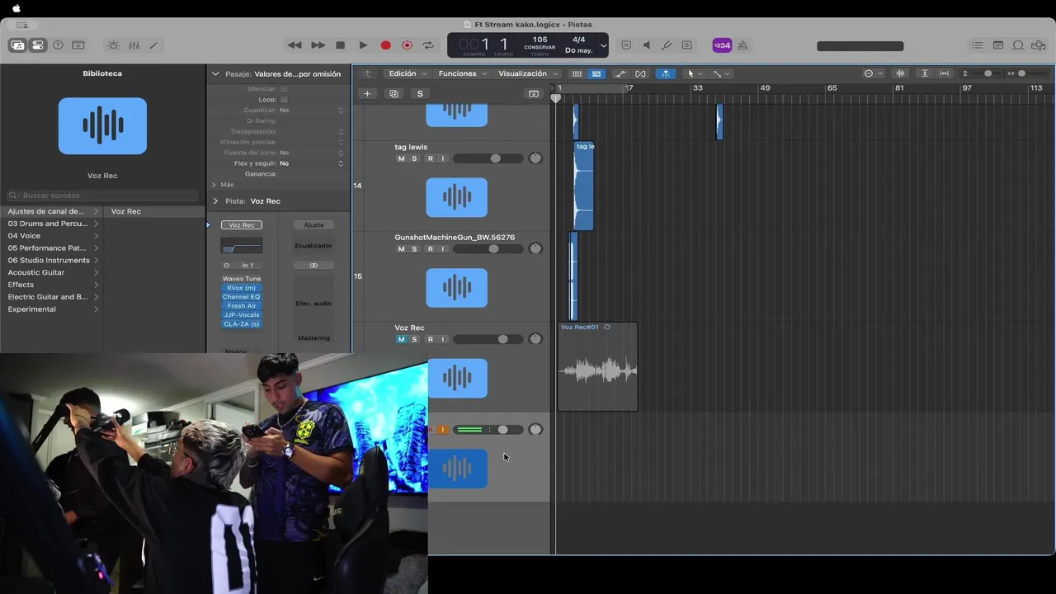Viewport: 1056px width, 594px height.
Task: Check the Loop checkbox in inspector
Action: tap(284, 99)
